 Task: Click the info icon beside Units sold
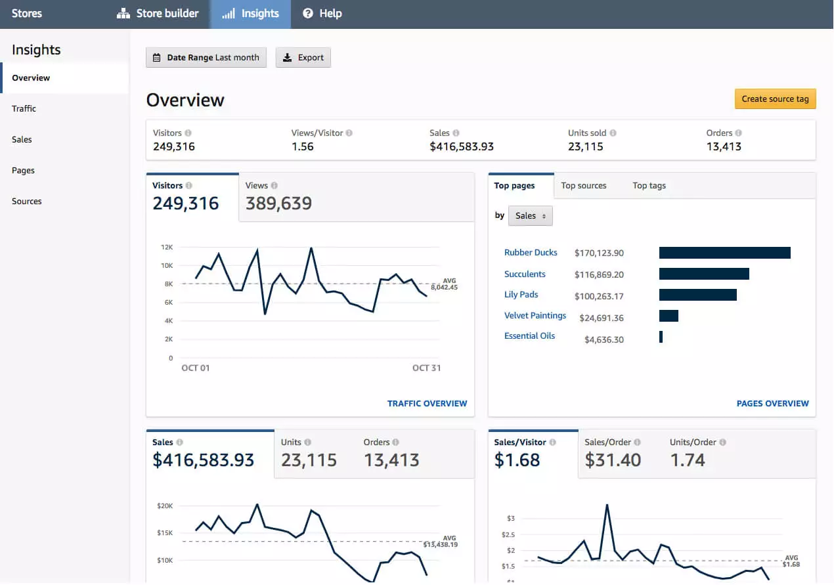point(612,132)
